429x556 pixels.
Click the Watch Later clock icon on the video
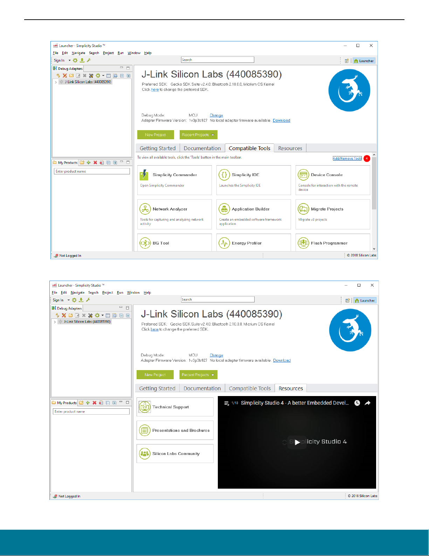point(357,403)
